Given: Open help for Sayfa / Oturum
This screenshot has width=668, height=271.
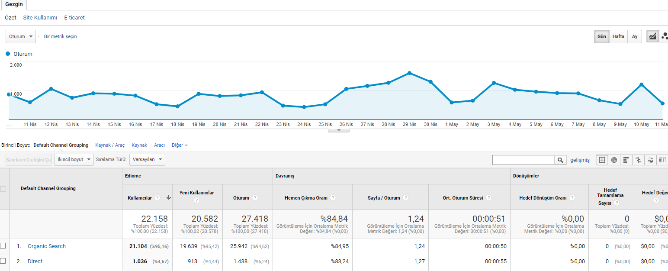Looking at the screenshot, I should point(405,198).
